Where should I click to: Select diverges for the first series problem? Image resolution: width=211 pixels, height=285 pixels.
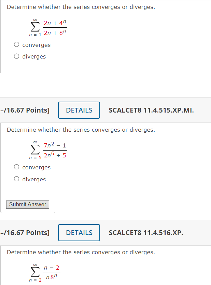[x=16, y=56]
